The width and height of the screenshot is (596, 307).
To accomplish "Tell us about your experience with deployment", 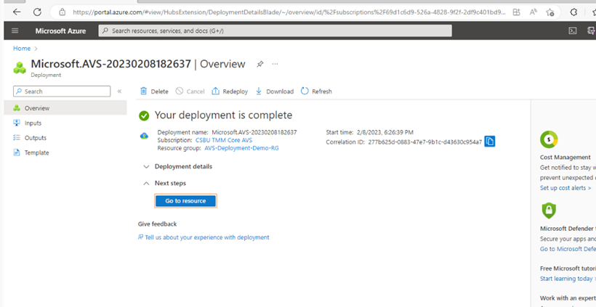I will pos(204,237).
